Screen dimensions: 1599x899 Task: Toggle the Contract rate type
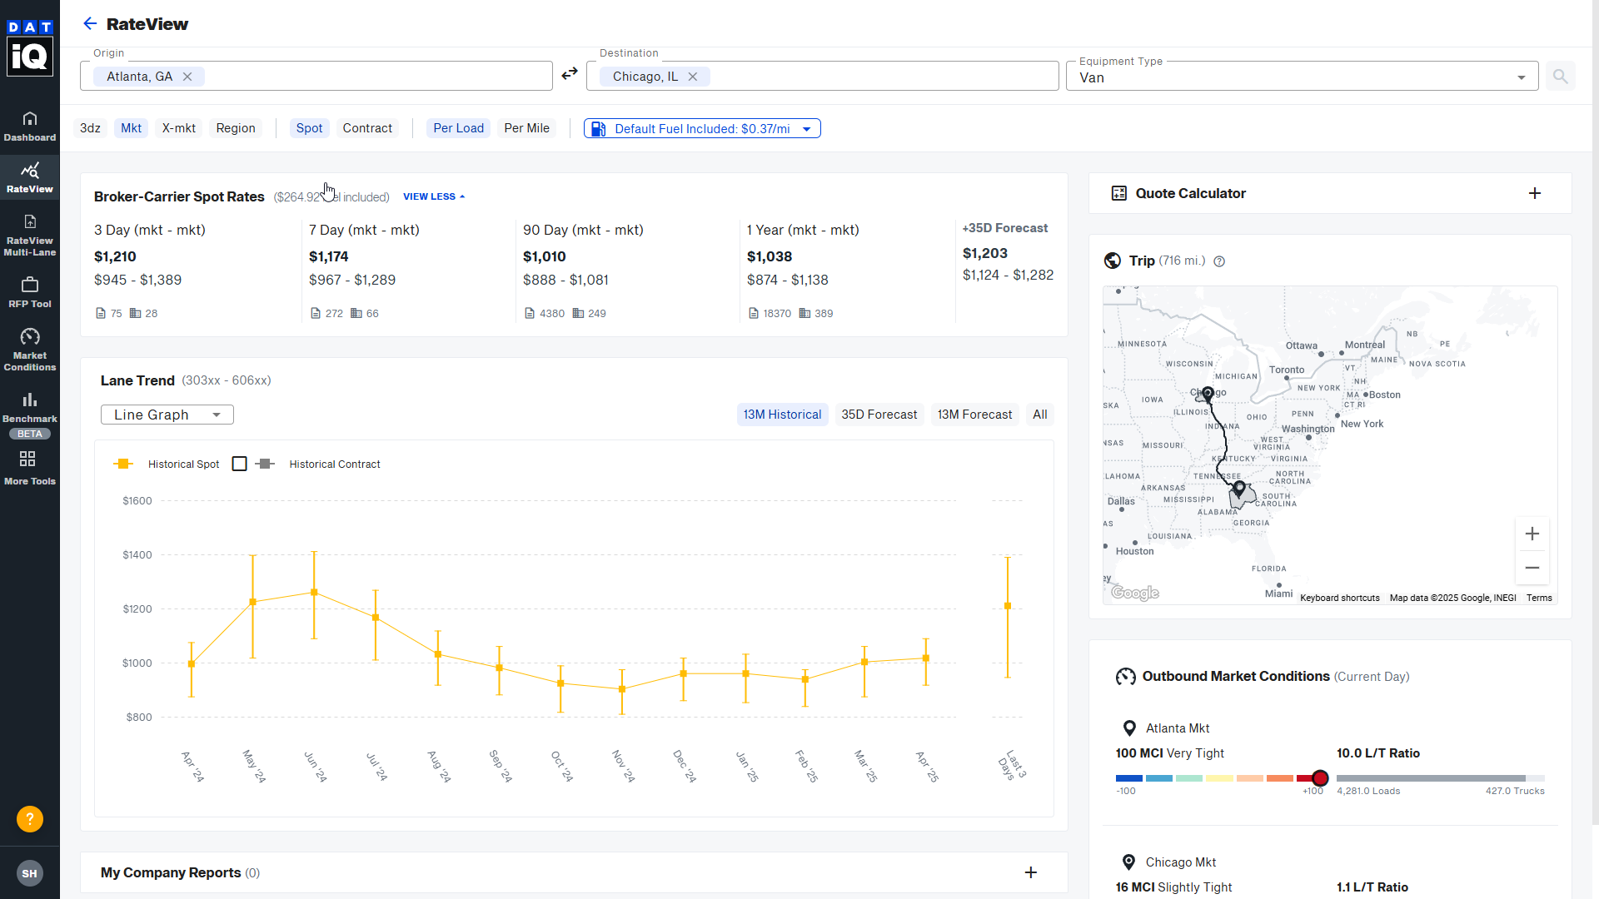366,128
